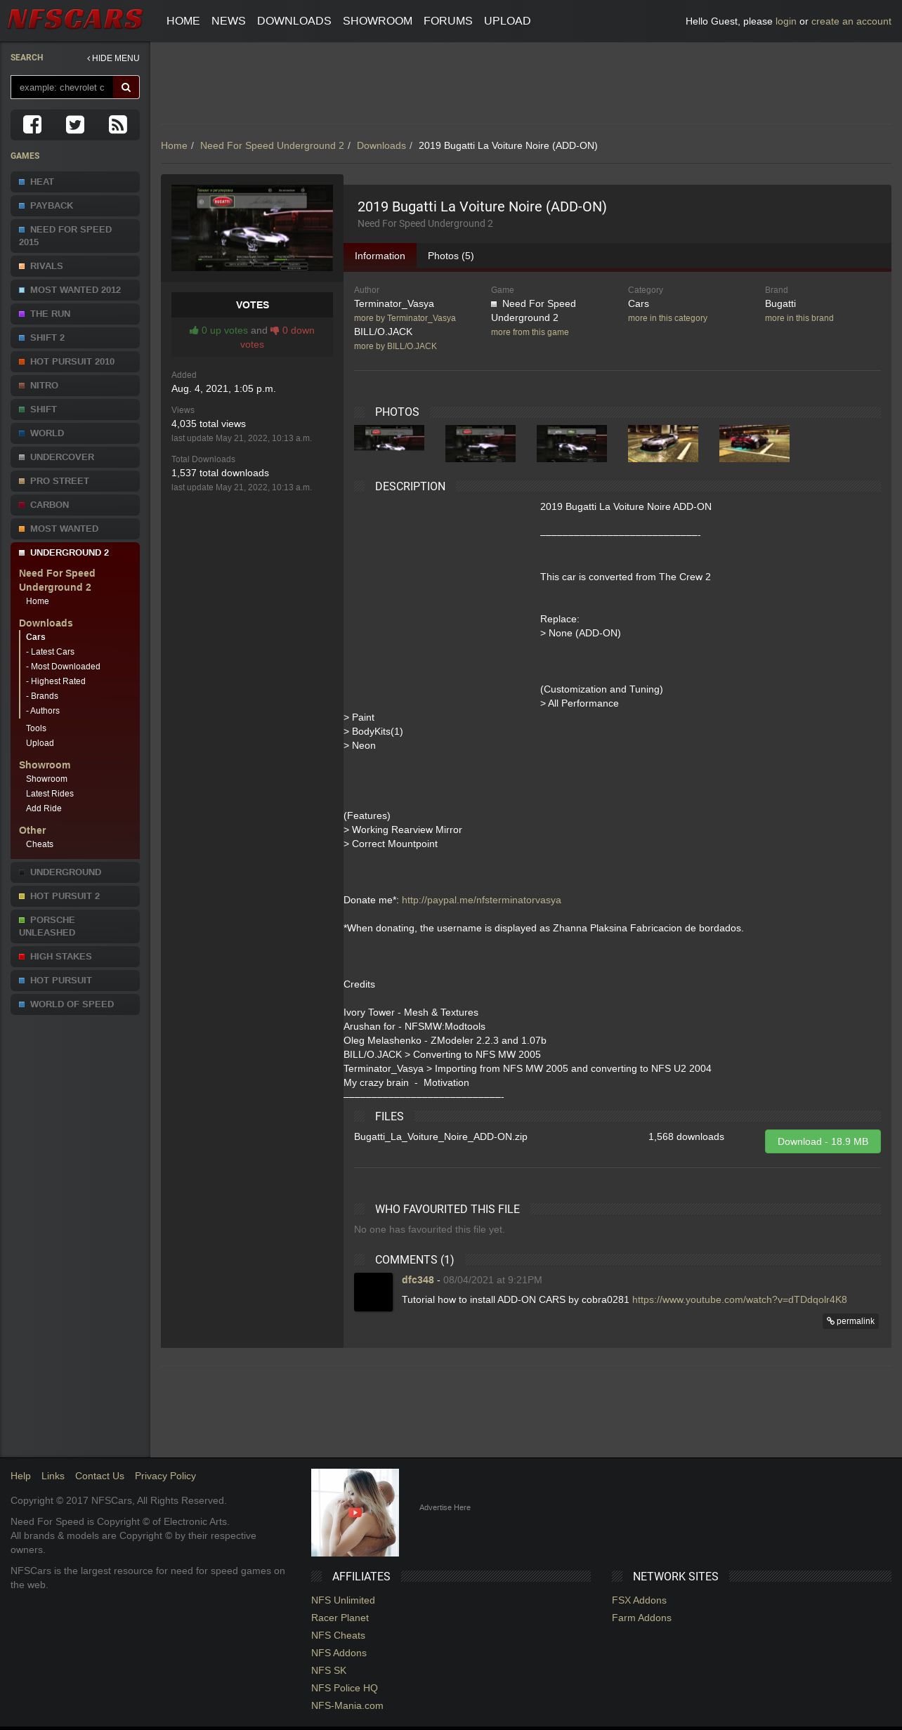This screenshot has width=902, height=1730.
Task: Open the Facebook social icon
Action: [x=32, y=124]
